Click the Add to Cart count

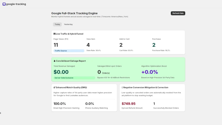(x=121, y=45)
